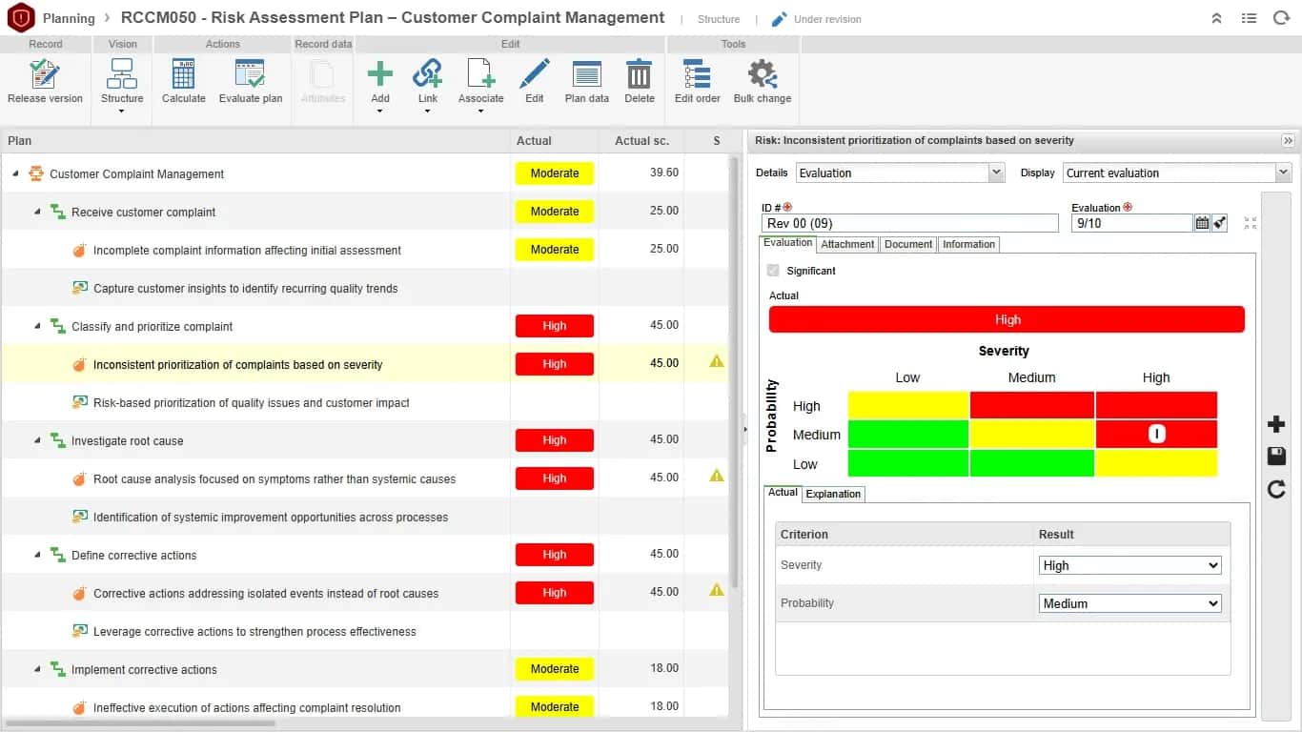The width and height of the screenshot is (1302, 732).
Task: Click the Delete trash can icon
Action: tap(639, 74)
